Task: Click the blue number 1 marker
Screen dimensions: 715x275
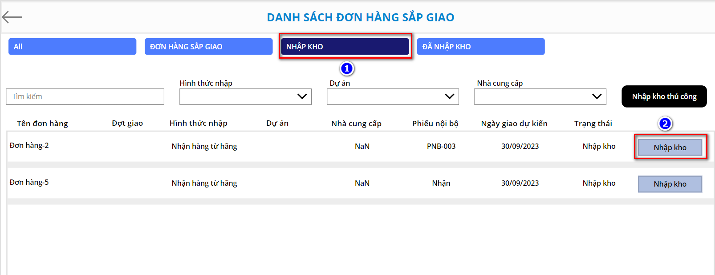Action: 346,69
